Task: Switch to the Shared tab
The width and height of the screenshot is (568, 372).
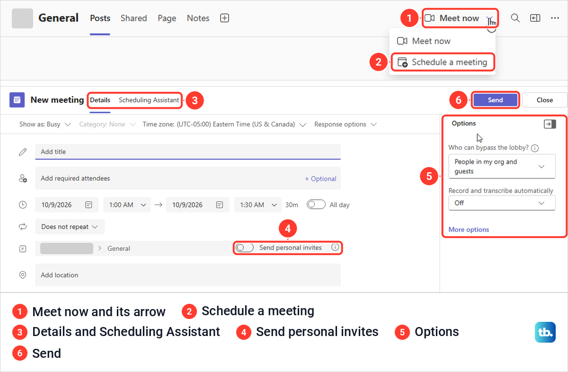Action: pyautogui.click(x=133, y=18)
